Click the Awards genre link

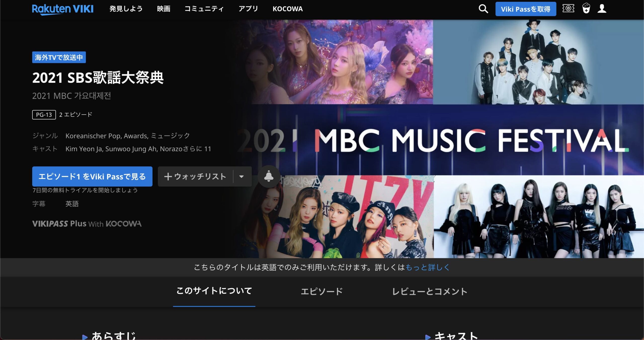pos(136,136)
